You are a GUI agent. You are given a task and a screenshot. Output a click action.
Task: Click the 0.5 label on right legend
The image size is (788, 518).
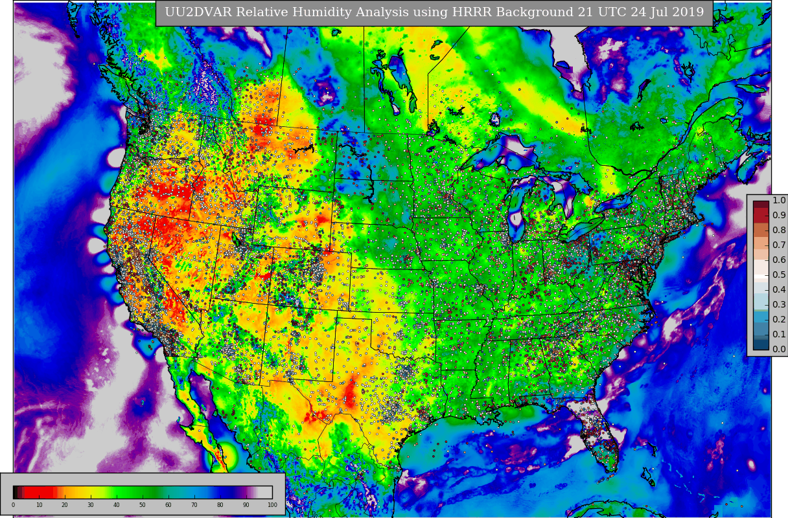click(779, 275)
